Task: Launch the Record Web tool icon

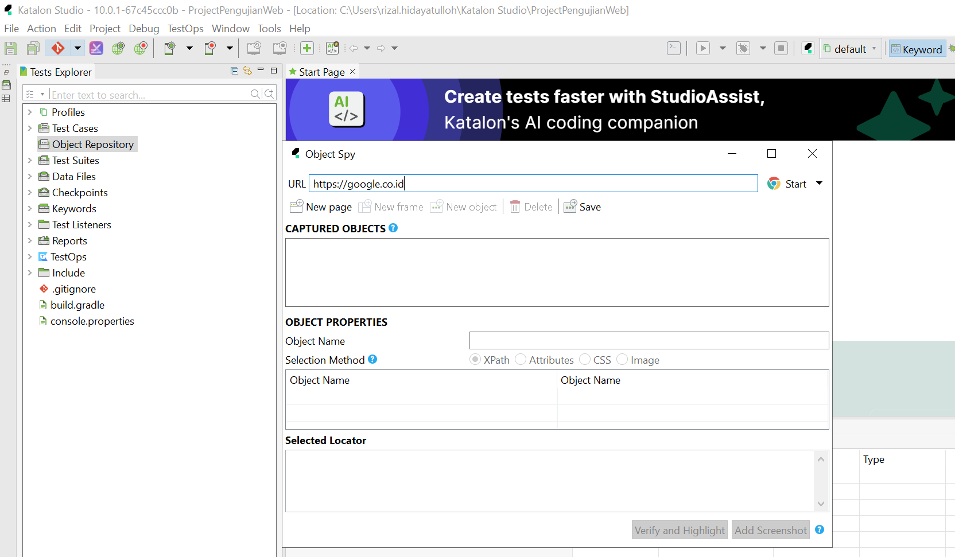Action: point(141,48)
